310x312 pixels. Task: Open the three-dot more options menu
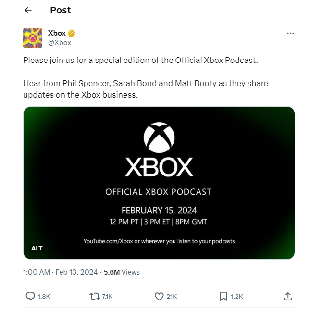290,33
